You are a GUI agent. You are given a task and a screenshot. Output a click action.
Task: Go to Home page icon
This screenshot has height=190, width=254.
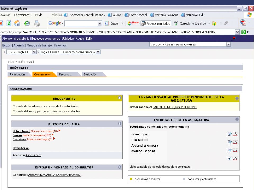coord(17,23)
